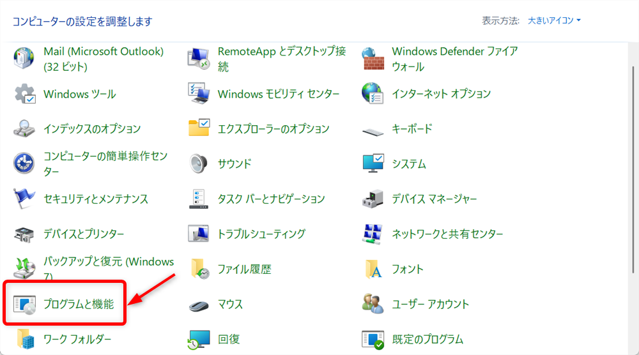Click the キーボード link text

[412, 128]
